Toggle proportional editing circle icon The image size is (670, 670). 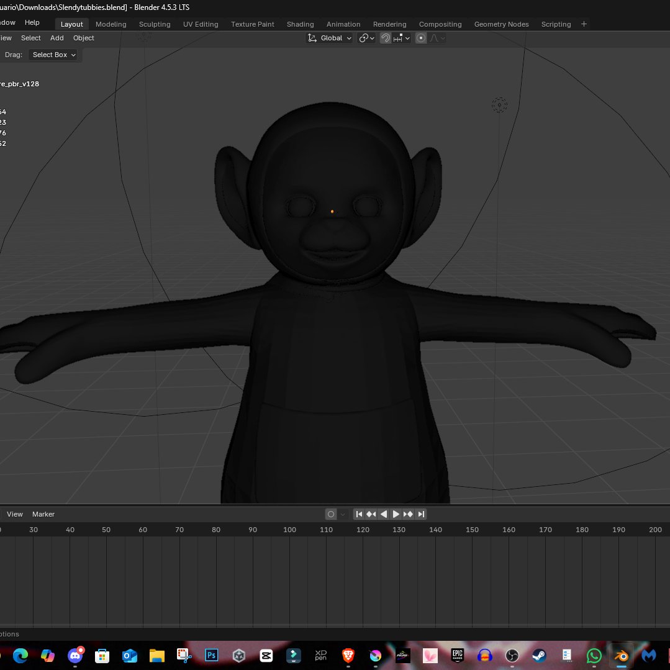coord(421,38)
